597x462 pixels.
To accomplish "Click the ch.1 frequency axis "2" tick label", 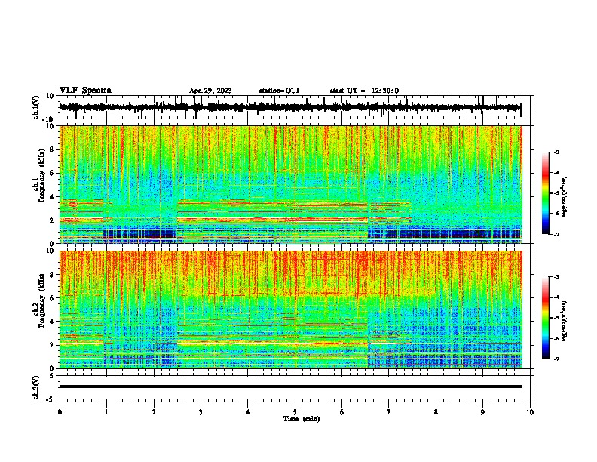I will [x=52, y=220].
